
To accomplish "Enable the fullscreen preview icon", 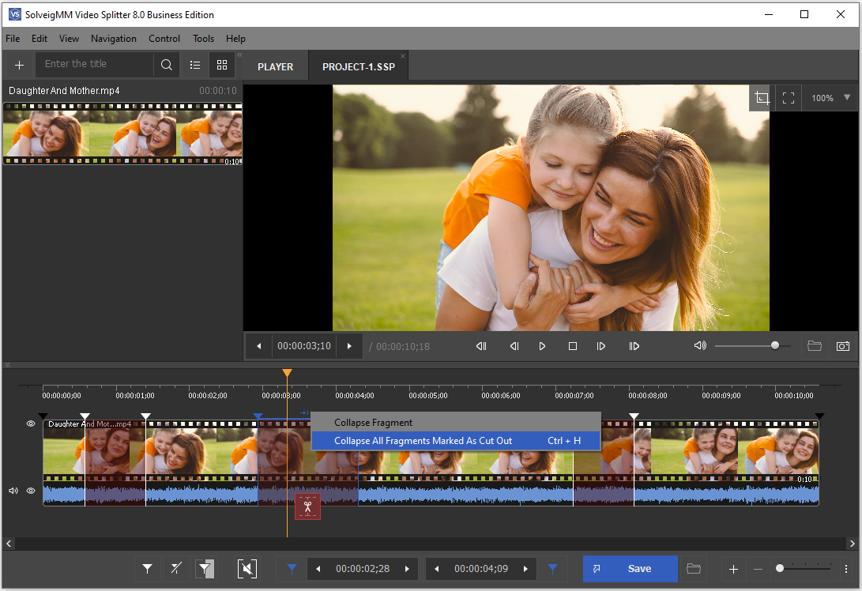I will pos(788,97).
